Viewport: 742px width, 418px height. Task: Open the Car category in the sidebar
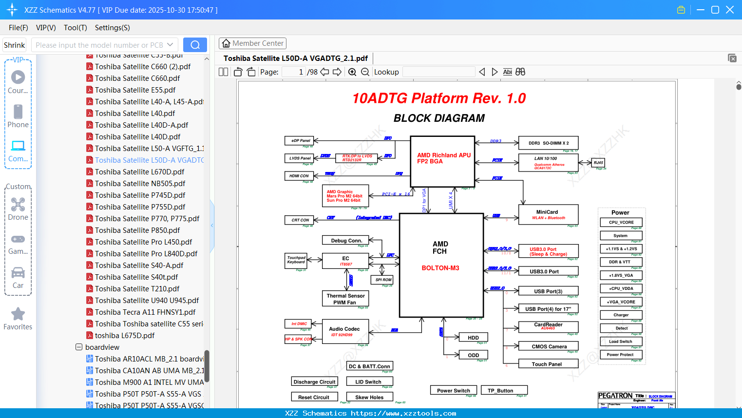(18, 277)
